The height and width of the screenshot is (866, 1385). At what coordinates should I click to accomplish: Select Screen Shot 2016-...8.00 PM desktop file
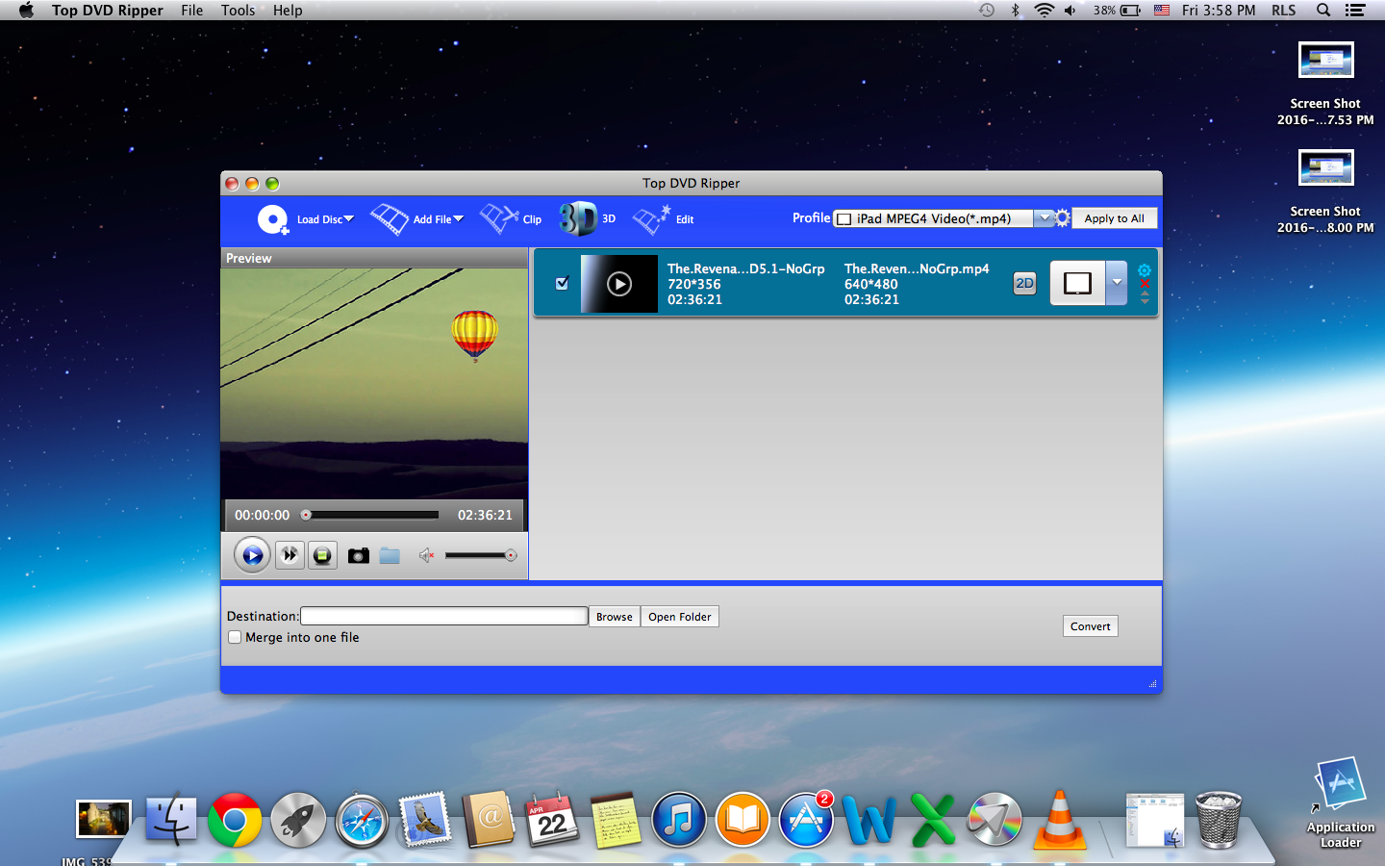[x=1325, y=191]
